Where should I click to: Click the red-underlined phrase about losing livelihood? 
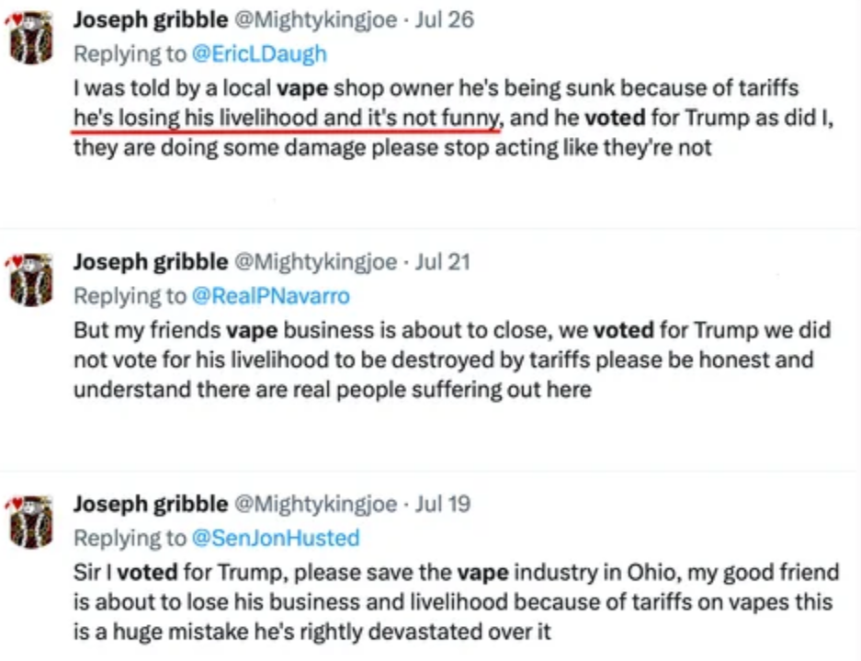tap(287, 118)
